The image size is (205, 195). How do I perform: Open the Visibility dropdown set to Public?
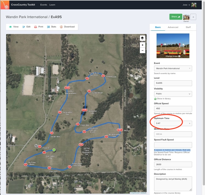pos(173,94)
